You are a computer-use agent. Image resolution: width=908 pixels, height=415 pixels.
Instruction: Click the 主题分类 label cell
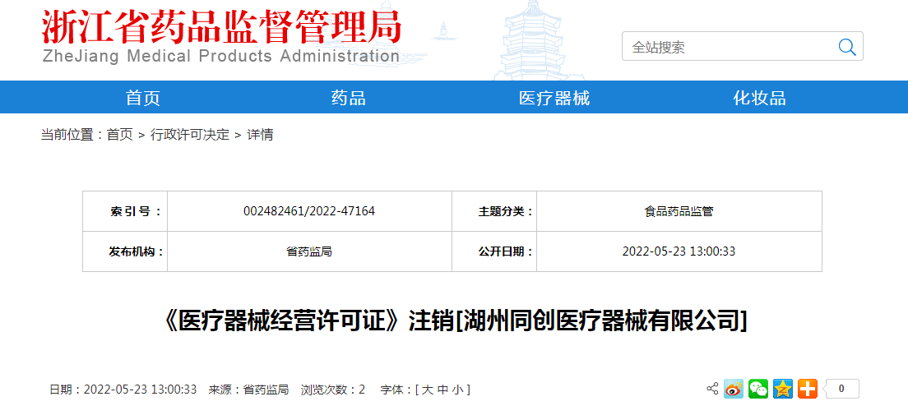point(494,211)
